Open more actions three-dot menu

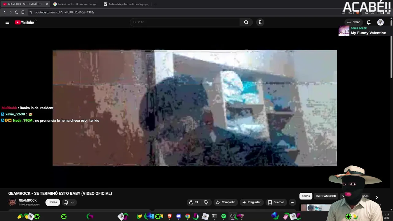click(x=292, y=202)
